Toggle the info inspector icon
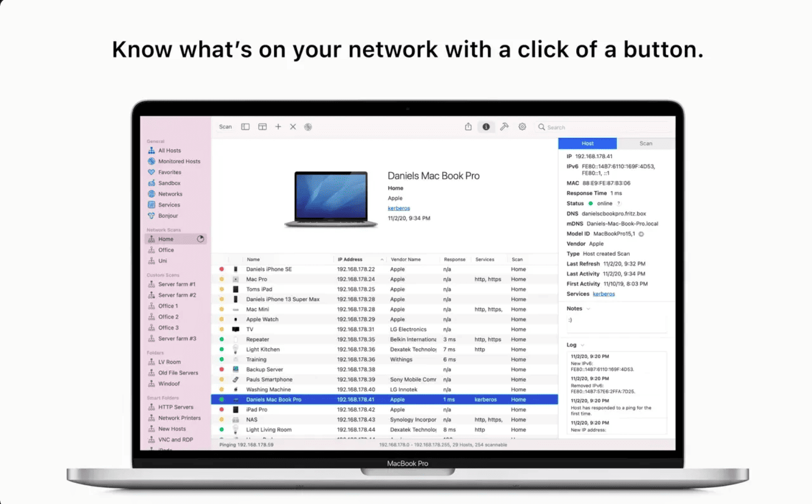 coord(486,127)
